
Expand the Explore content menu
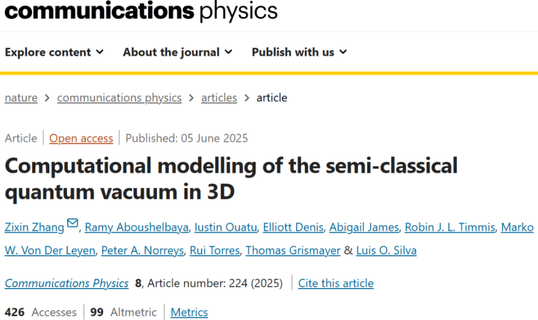(54, 52)
